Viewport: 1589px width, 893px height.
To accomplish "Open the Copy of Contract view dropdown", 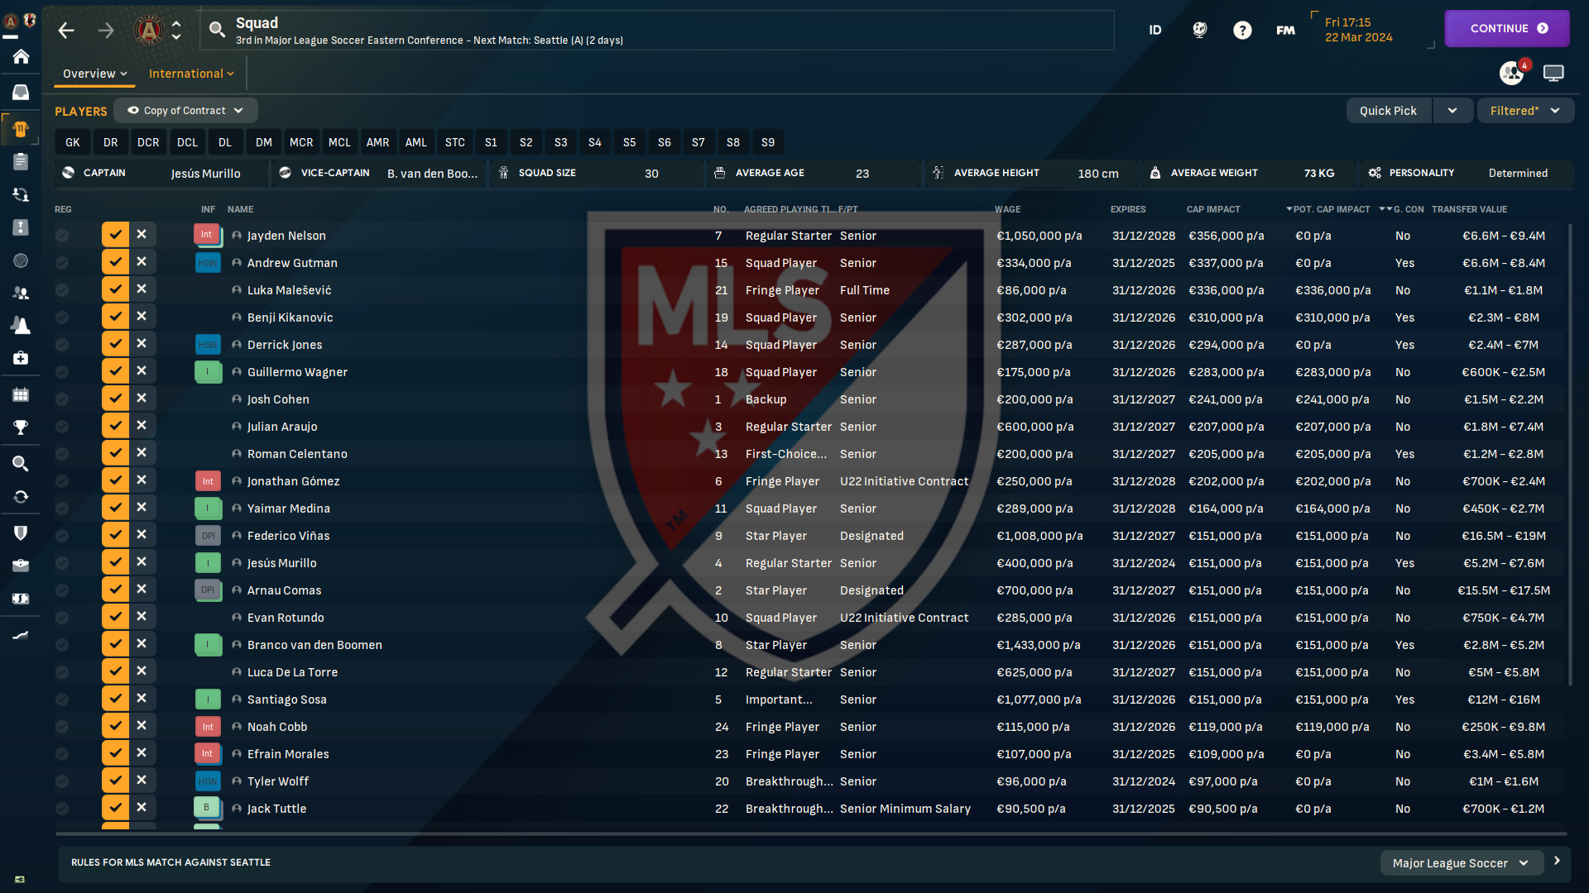I will 185,110.
